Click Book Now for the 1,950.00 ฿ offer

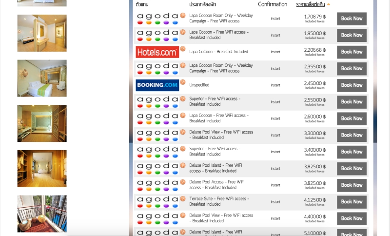[x=351, y=35]
